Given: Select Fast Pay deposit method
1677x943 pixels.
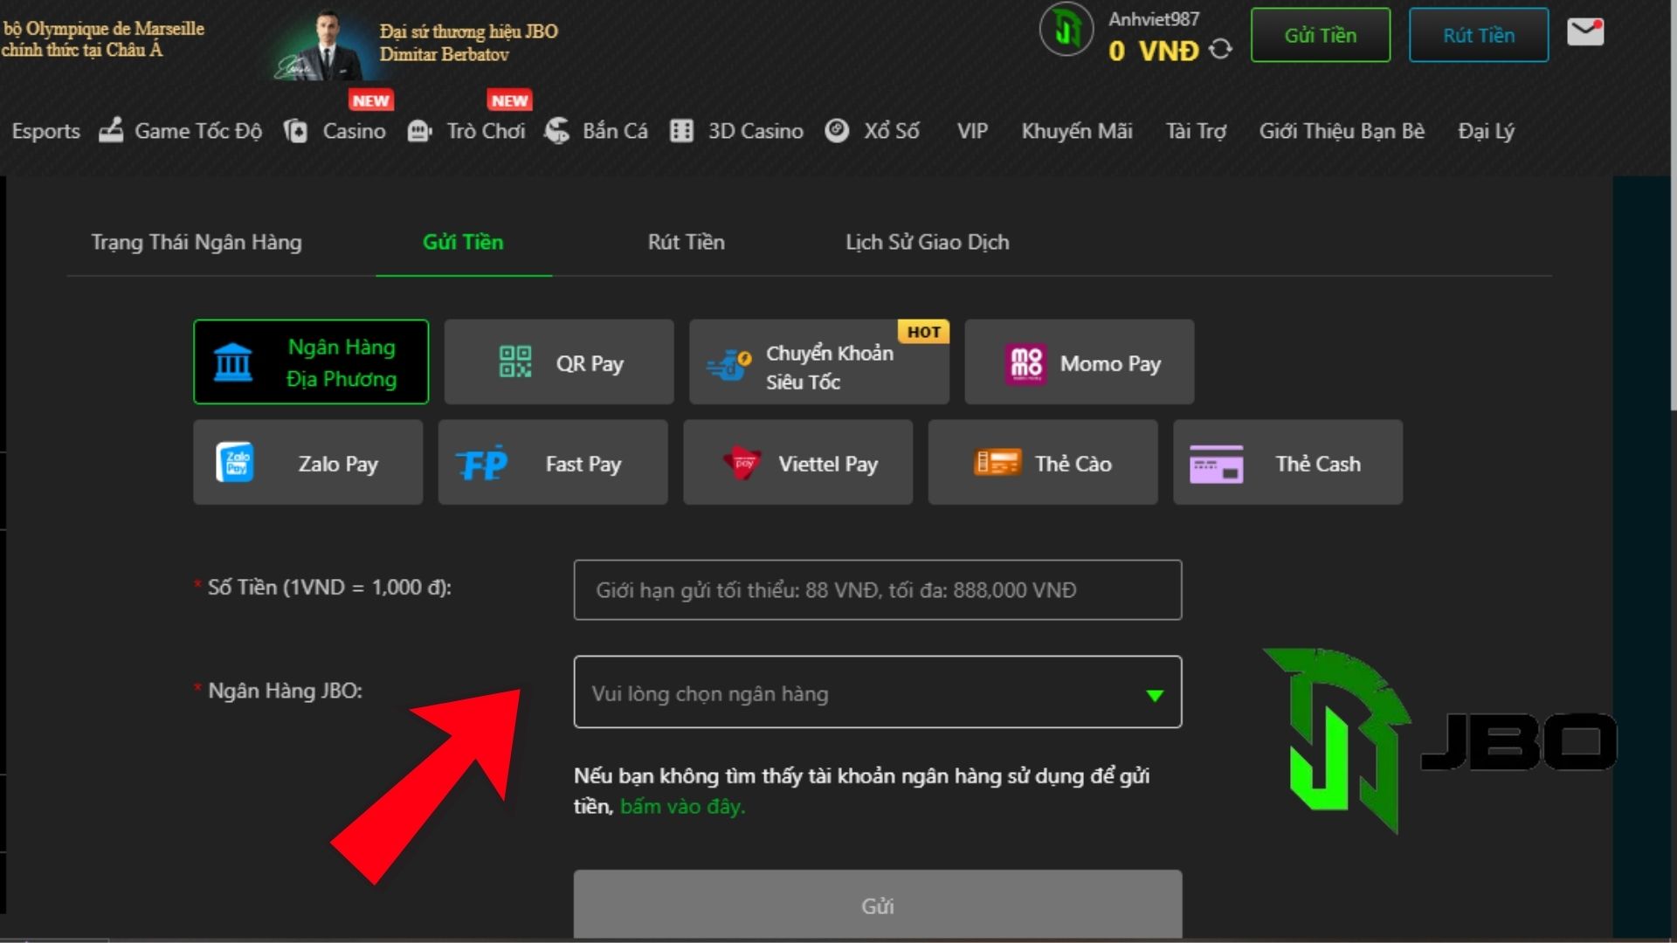Looking at the screenshot, I should [553, 462].
